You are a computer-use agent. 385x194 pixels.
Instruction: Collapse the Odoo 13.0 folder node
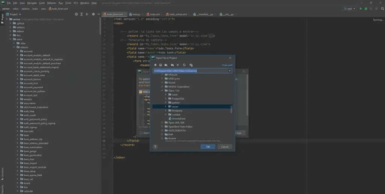click(x=162, y=90)
